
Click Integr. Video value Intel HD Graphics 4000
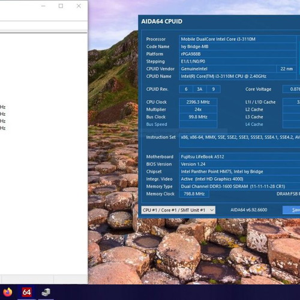coord(239,179)
